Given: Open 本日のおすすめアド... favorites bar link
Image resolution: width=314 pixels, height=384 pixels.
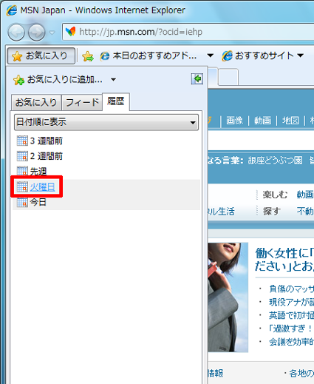Looking at the screenshot, I should (x=149, y=56).
